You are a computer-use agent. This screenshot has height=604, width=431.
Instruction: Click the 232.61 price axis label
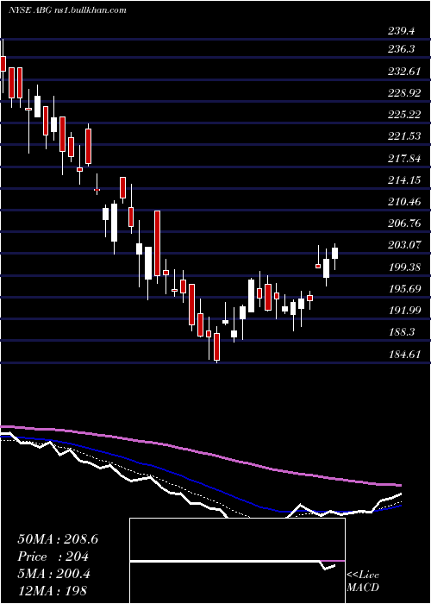[403, 71]
